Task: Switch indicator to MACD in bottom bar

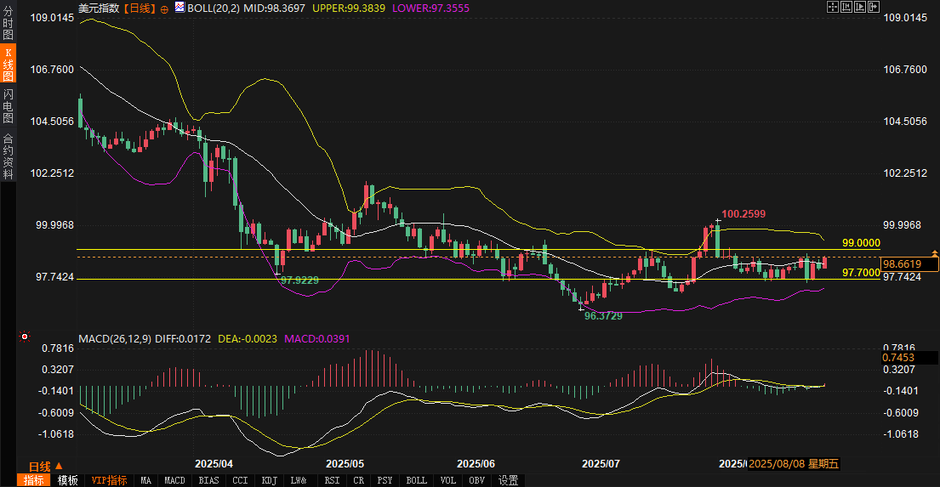Action: tap(174, 480)
